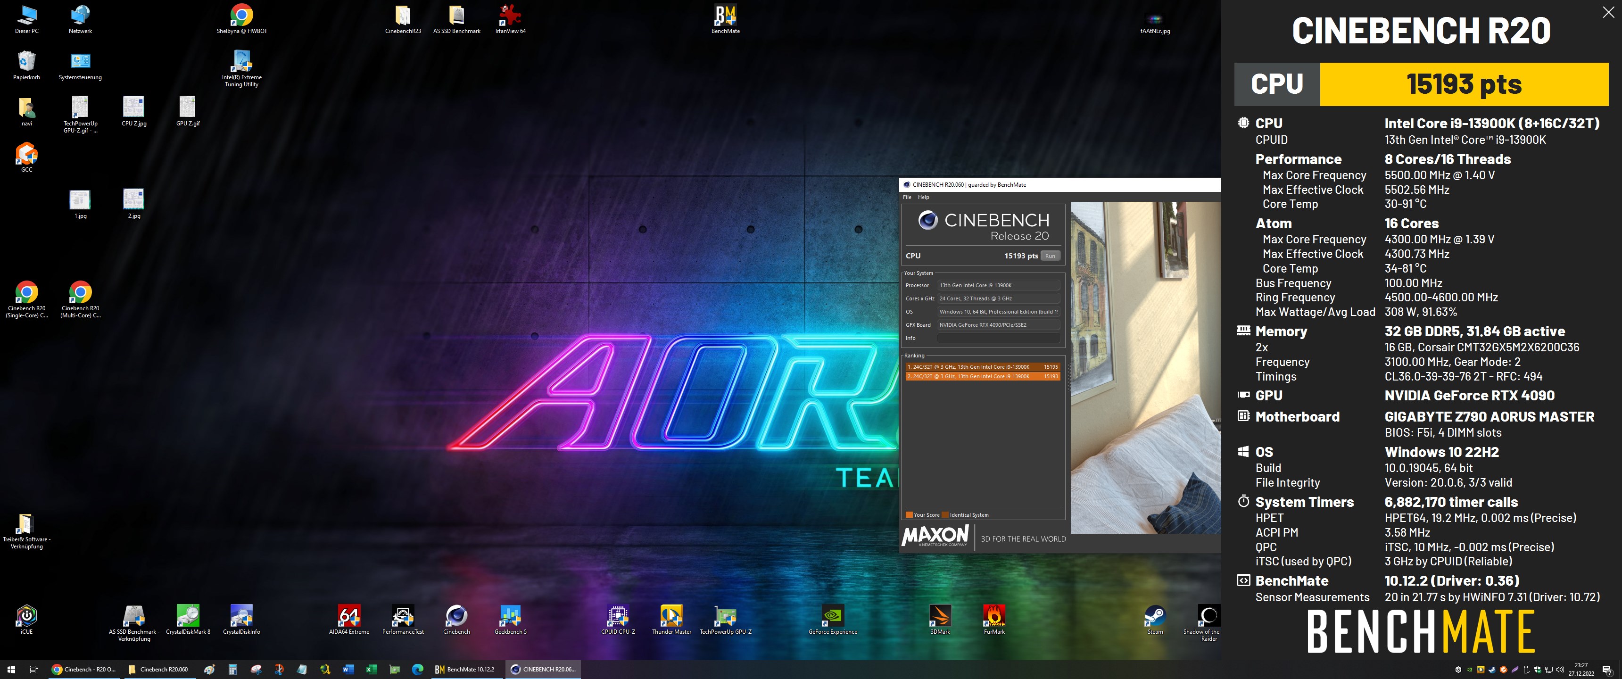Open the 1.jpg desktop file
The height and width of the screenshot is (679, 1622).
[x=80, y=204]
